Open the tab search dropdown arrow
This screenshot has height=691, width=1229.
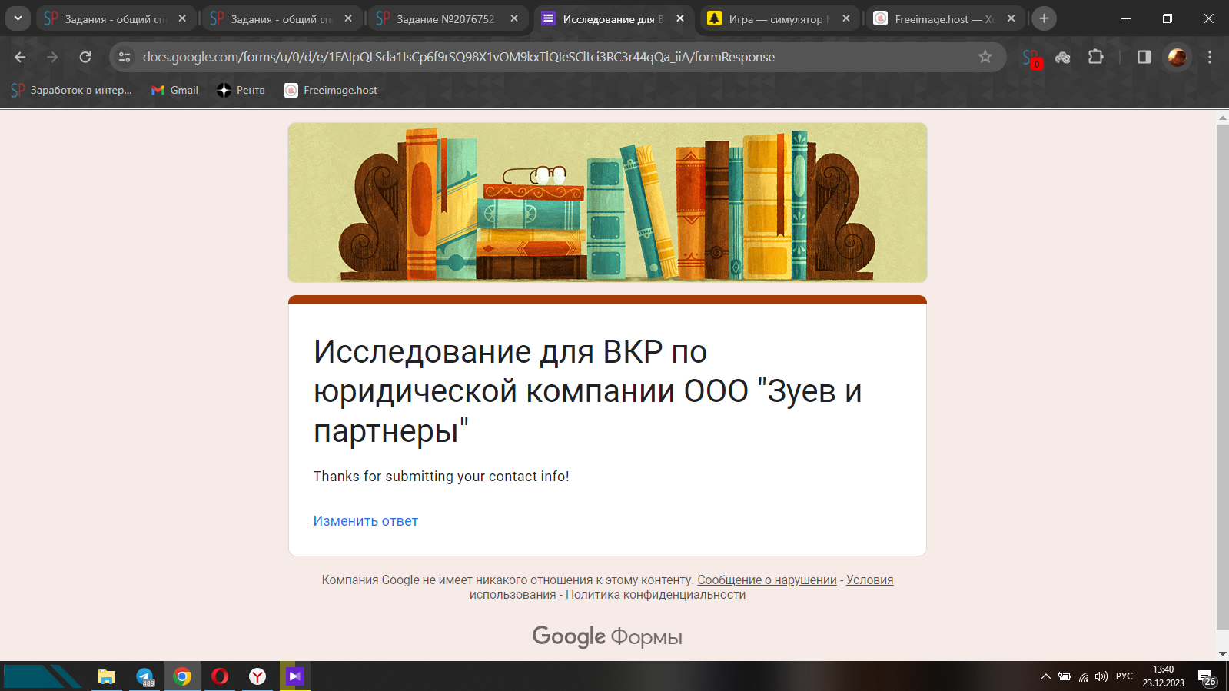pyautogui.click(x=18, y=18)
